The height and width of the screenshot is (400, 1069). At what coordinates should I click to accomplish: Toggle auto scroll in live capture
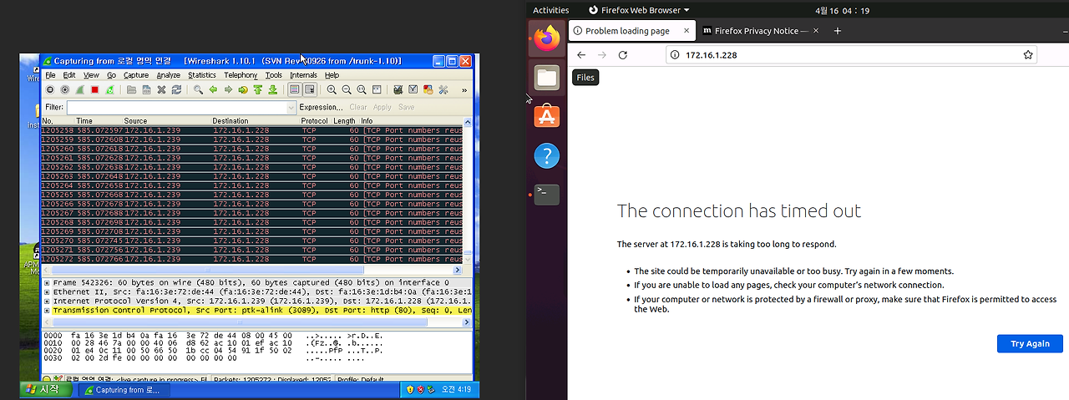[310, 89]
